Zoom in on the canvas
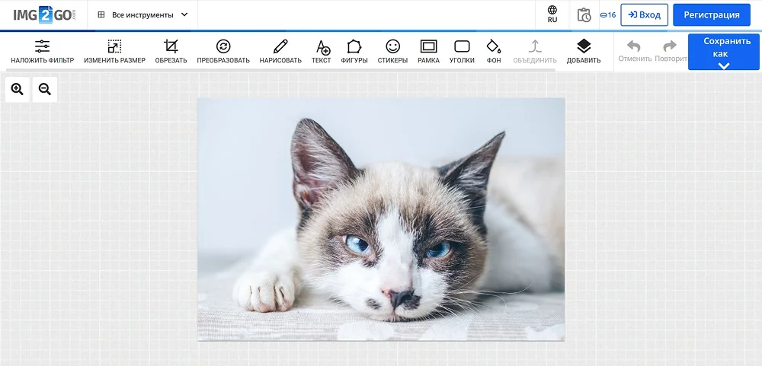762x366 pixels. click(18, 90)
